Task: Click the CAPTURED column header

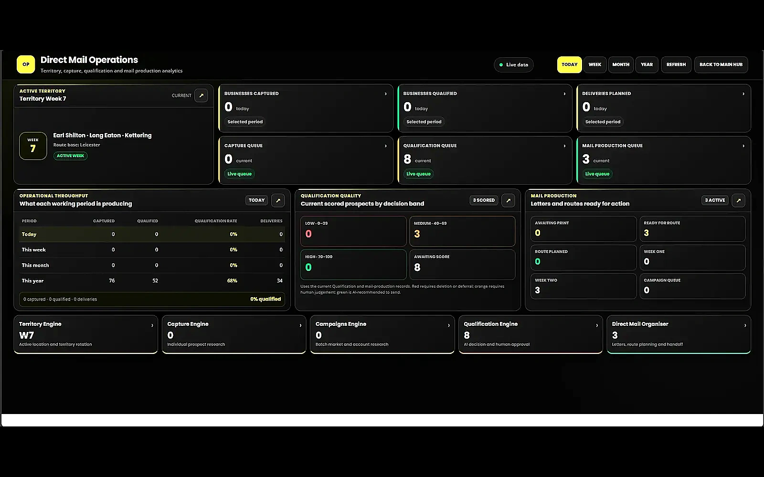Action: (104, 221)
